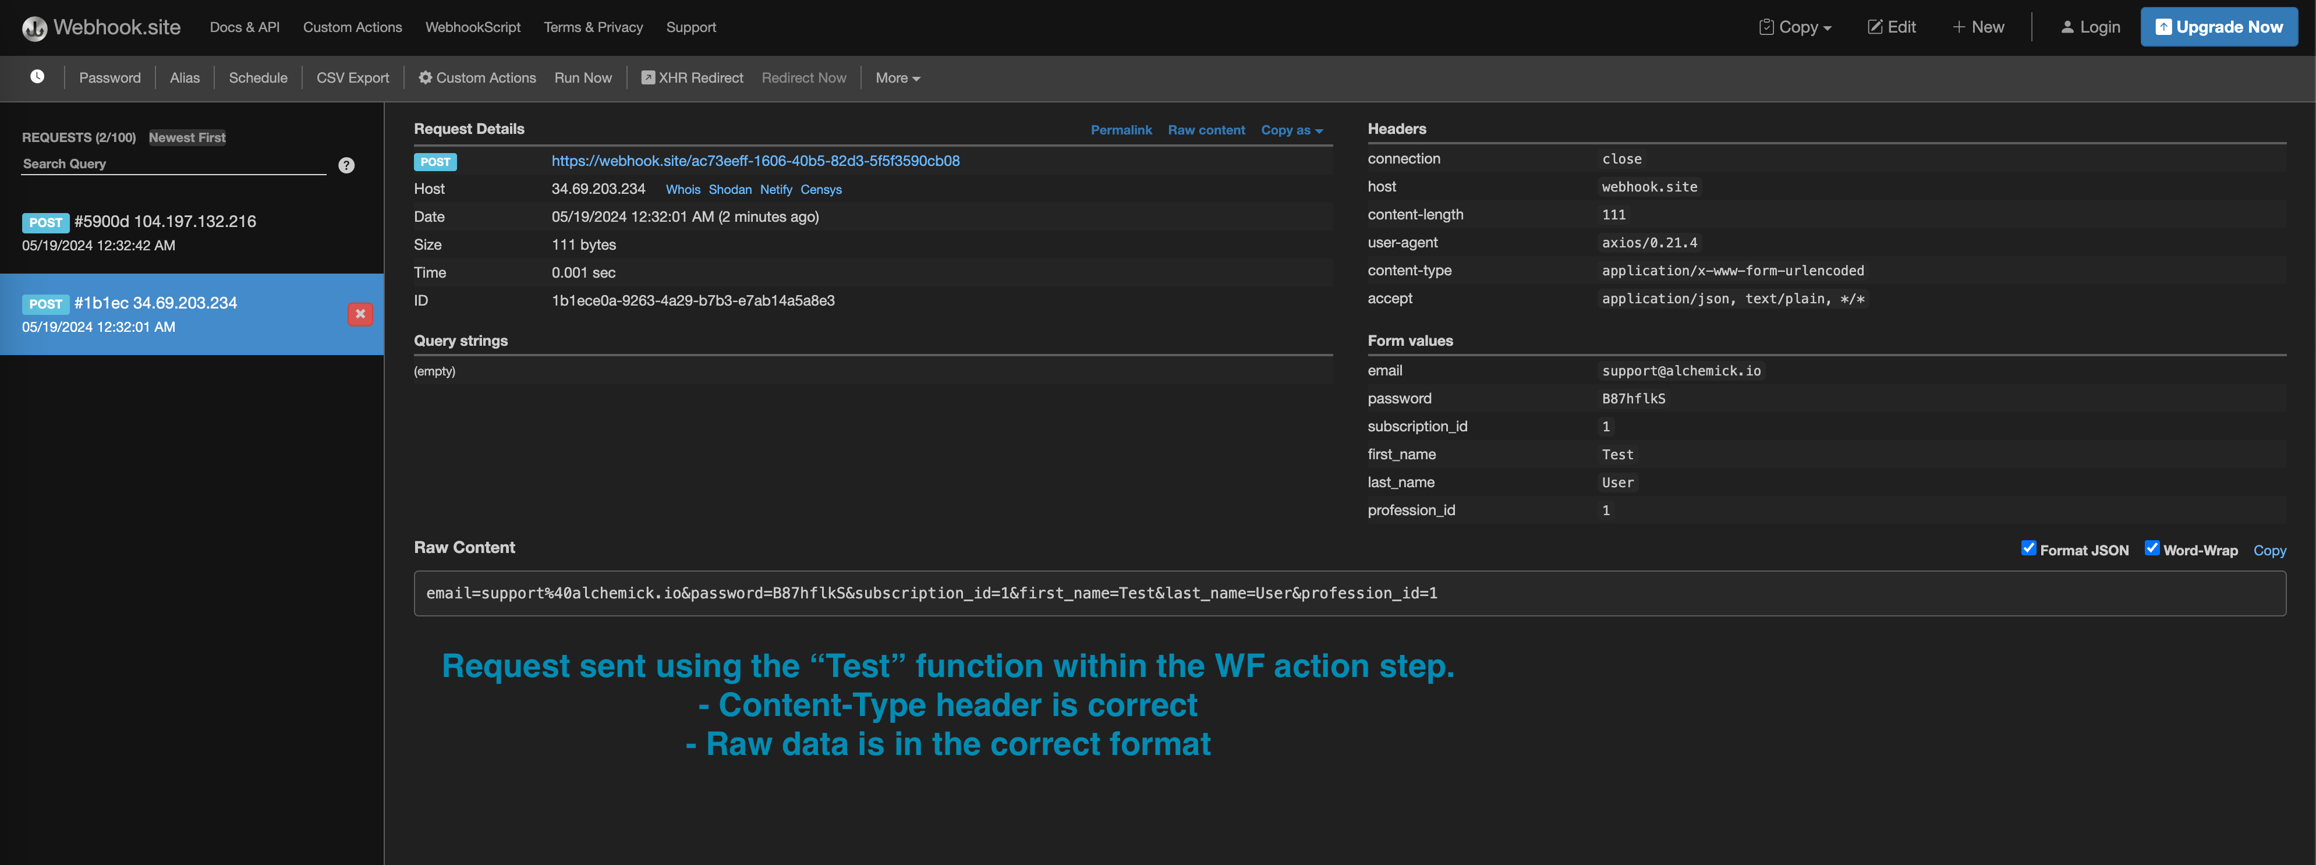Click the Edit button
The width and height of the screenshot is (2316, 865).
[1892, 27]
